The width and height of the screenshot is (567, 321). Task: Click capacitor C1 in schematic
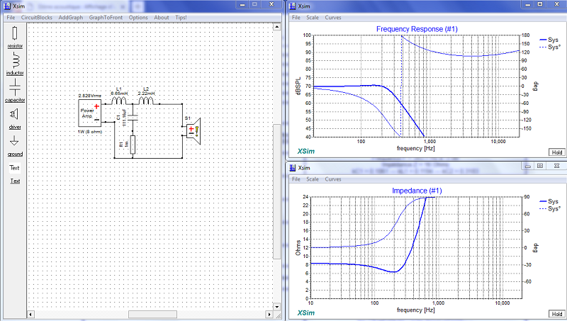(133, 117)
